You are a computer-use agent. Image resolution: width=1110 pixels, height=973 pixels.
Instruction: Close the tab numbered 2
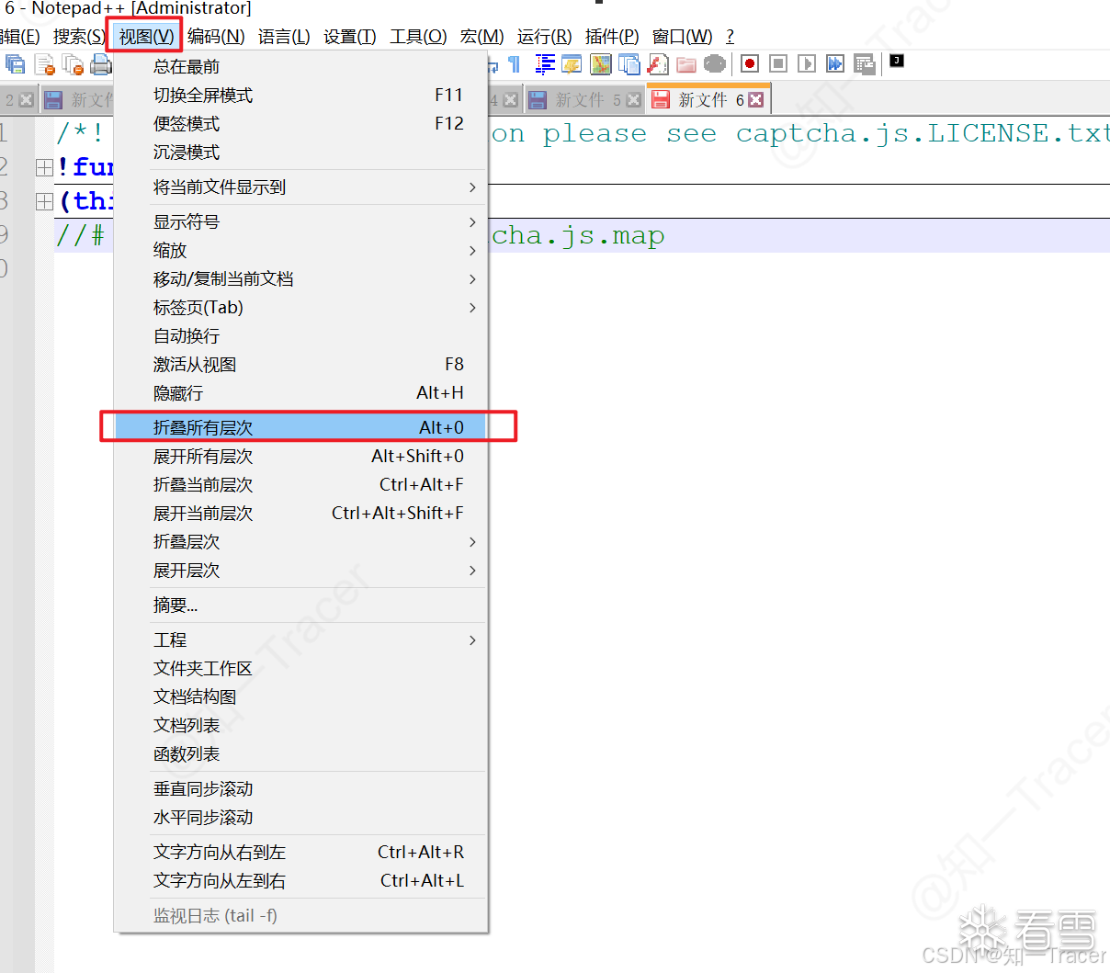26,100
